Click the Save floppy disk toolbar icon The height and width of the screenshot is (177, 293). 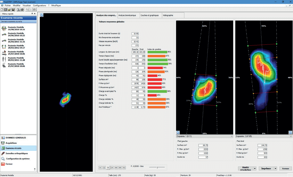(x=13, y=10)
